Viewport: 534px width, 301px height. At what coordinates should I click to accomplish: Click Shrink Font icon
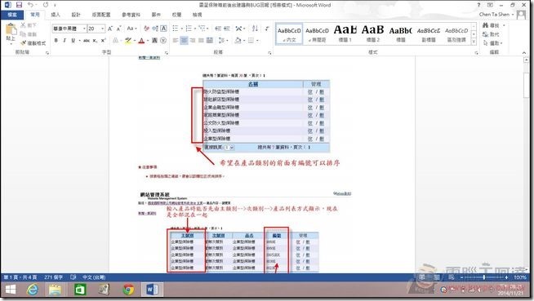coord(119,29)
